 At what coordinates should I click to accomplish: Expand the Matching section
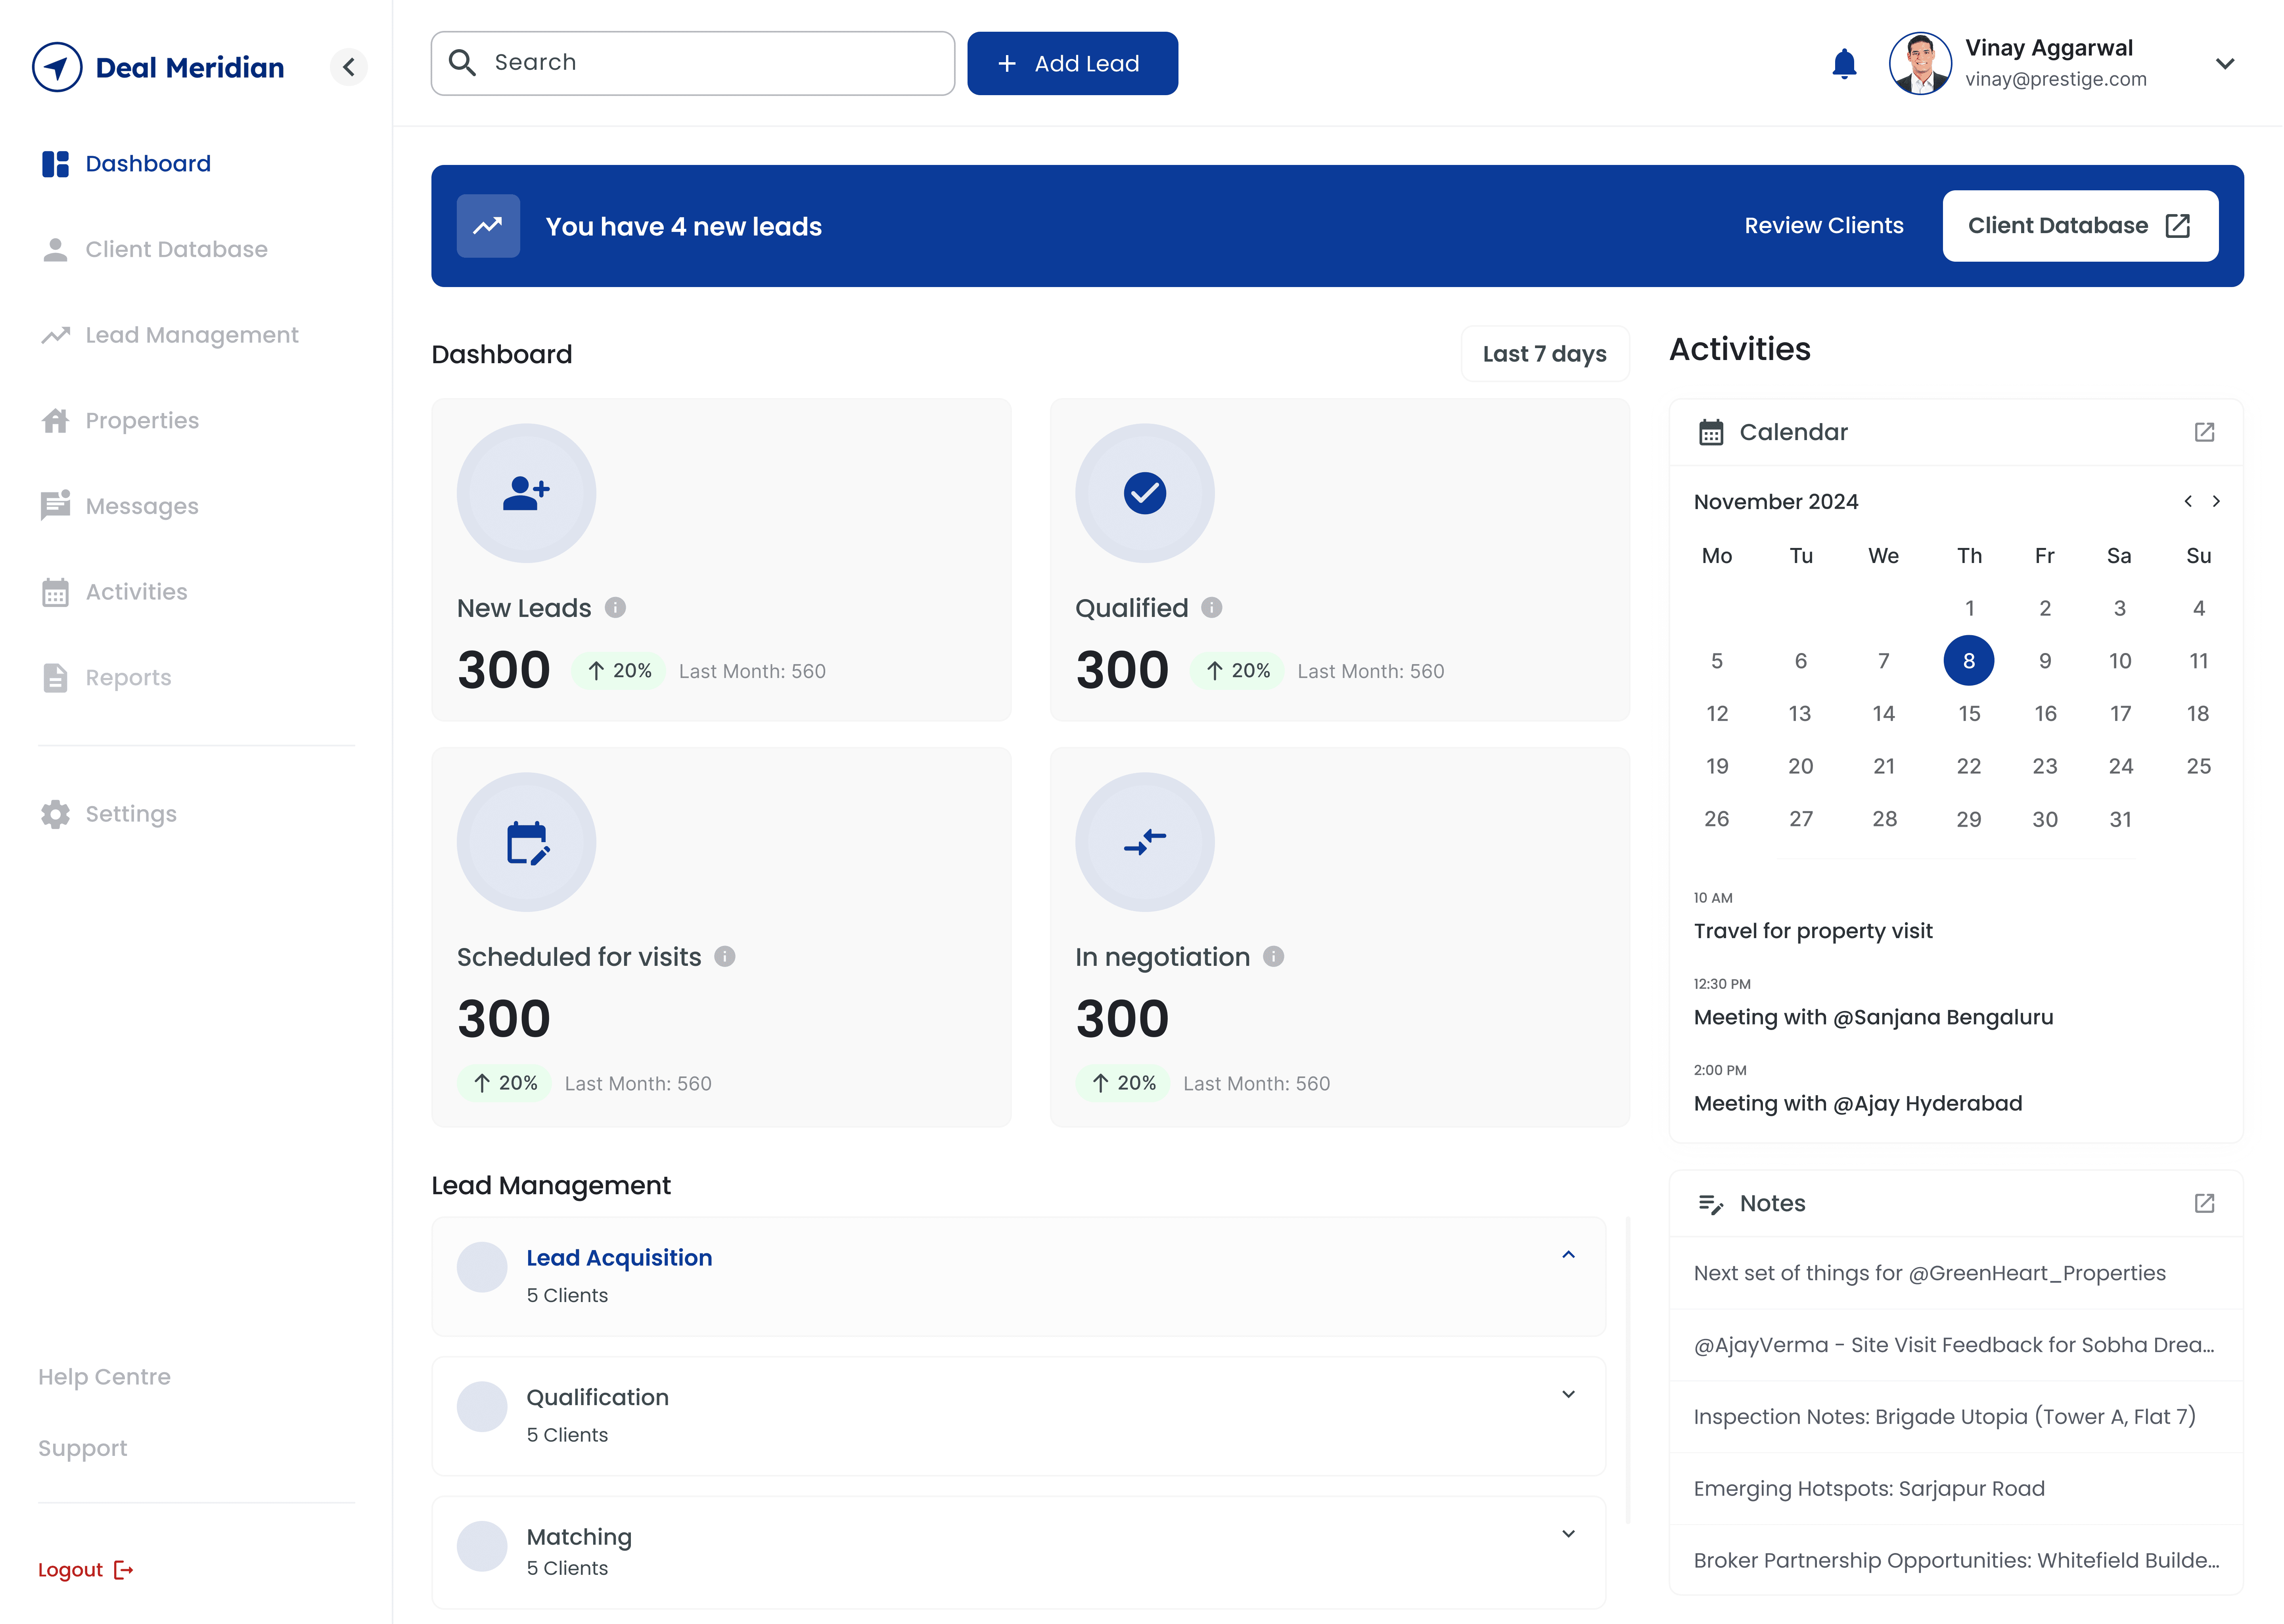pyautogui.click(x=1568, y=1534)
